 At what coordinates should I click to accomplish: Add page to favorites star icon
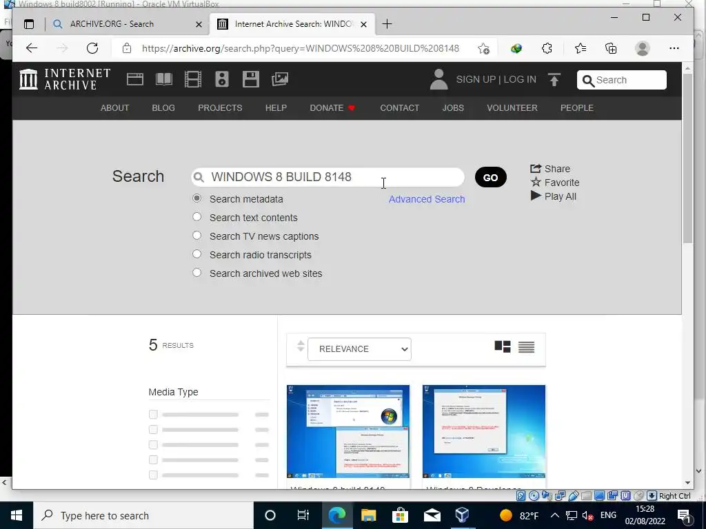point(483,49)
